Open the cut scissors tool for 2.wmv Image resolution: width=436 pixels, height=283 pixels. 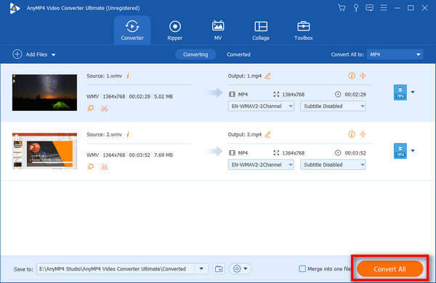click(x=104, y=167)
